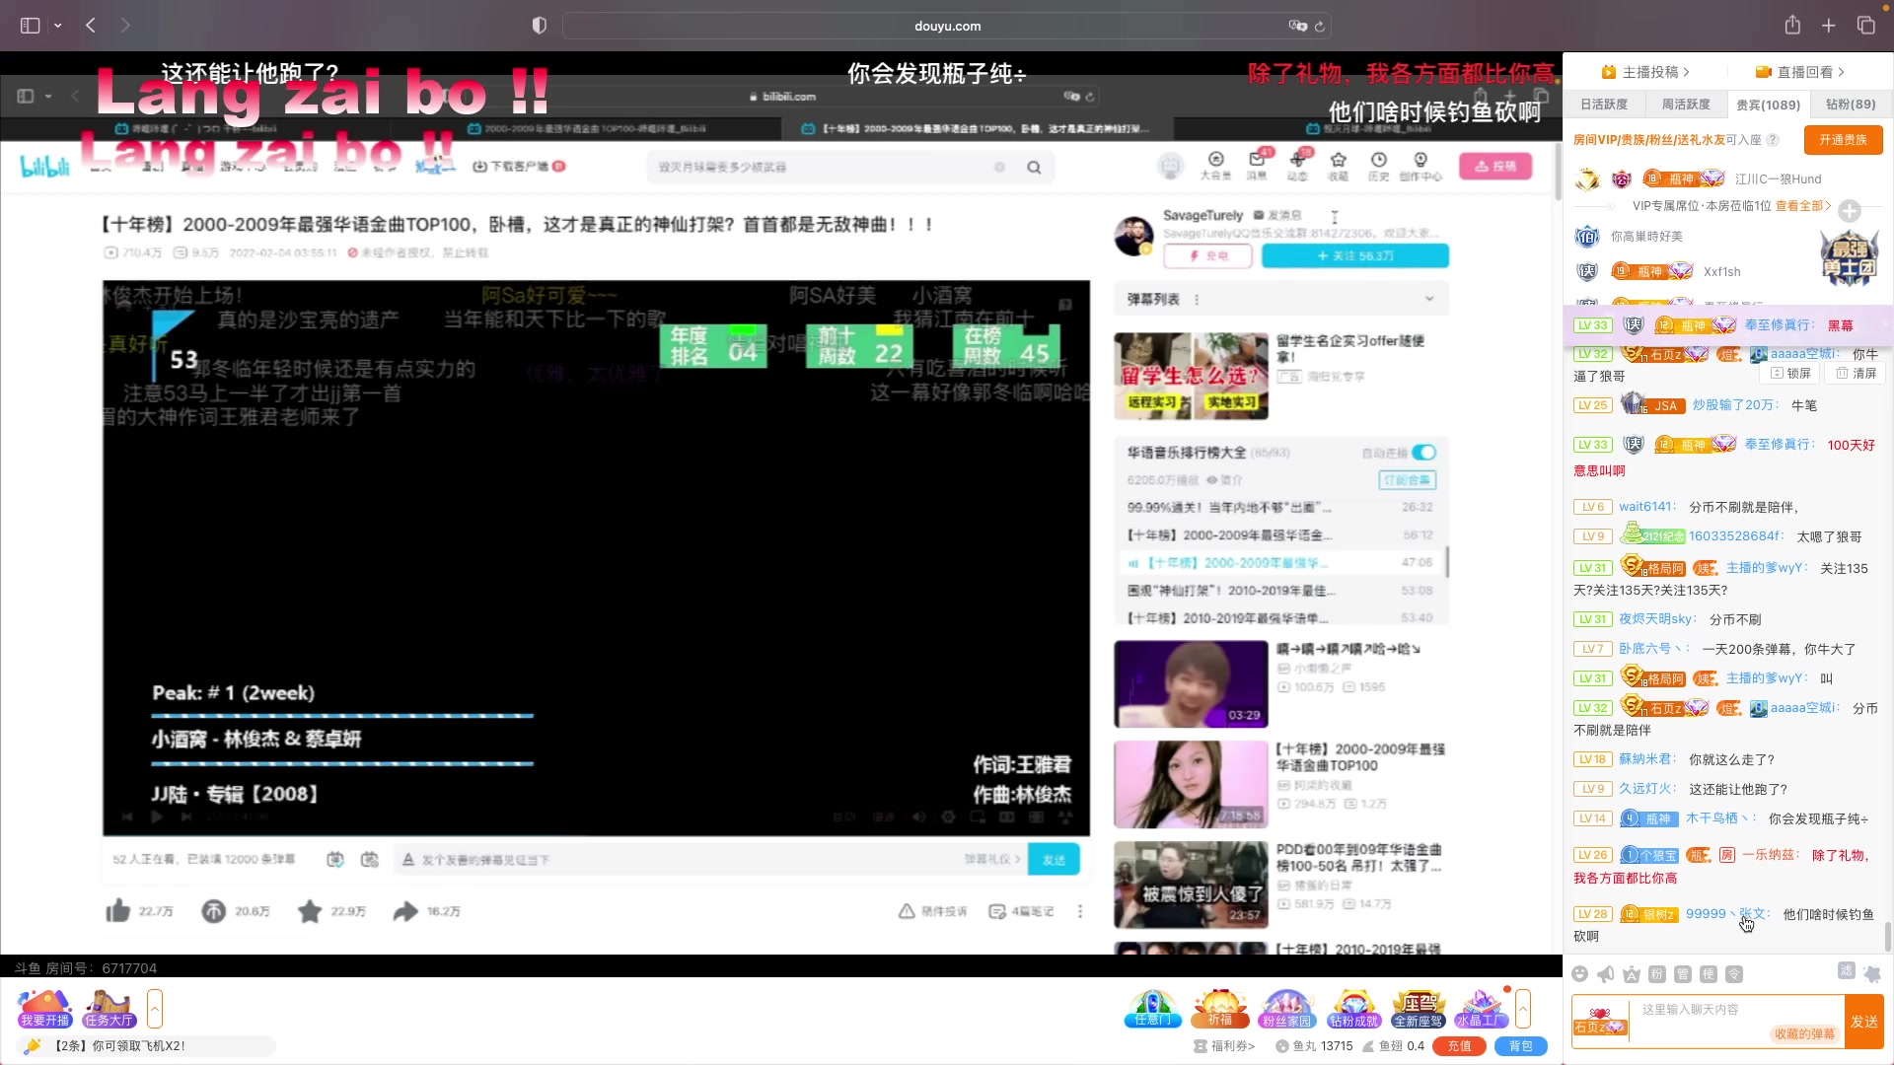
Task: Expand the gift bar with the up arrow
Action: coord(1524,1008)
